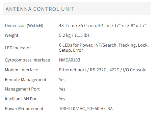Screen dimensions: 157x126
Task: Select the Gyrocompass Interface label
Action: [27, 60]
